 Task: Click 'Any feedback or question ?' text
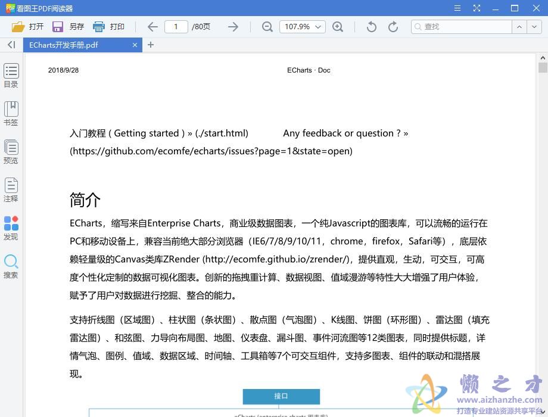pos(342,133)
